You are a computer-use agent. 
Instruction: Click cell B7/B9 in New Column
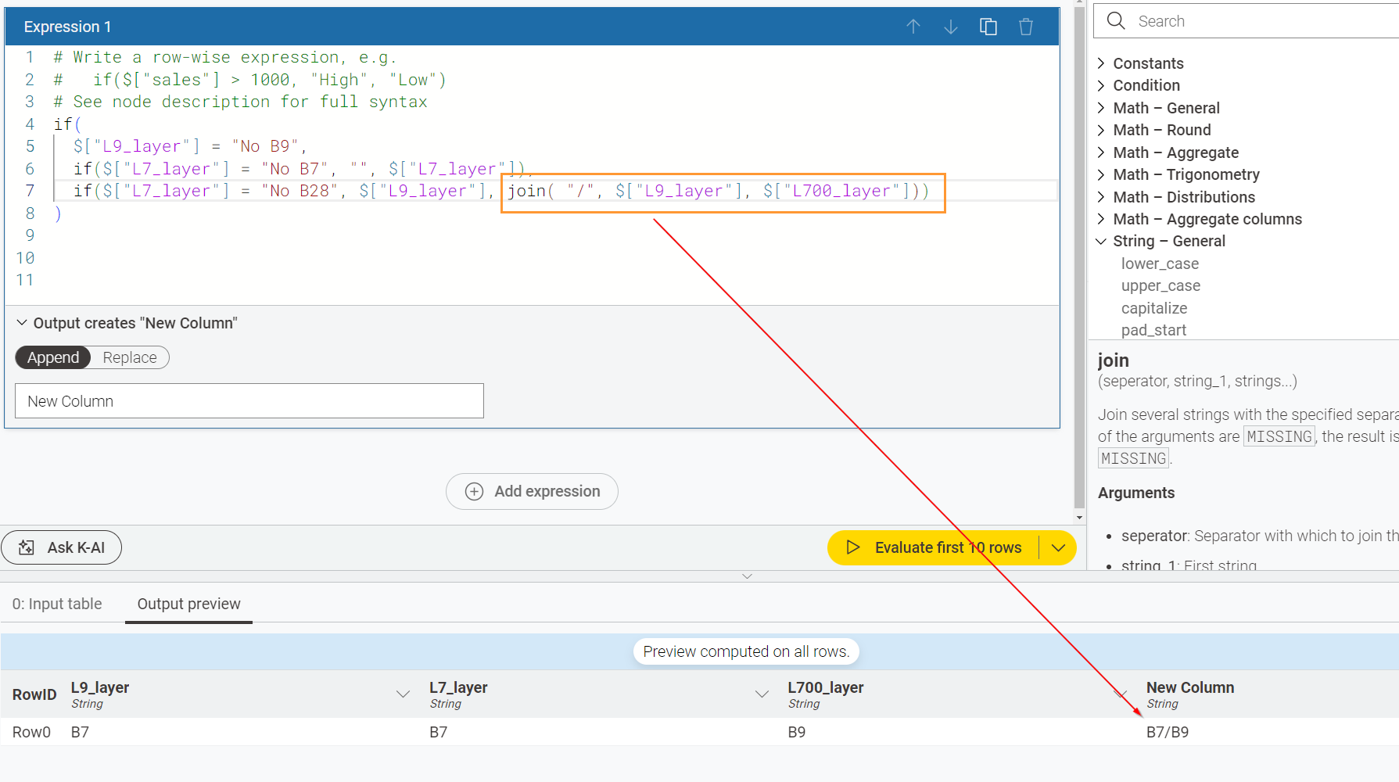tap(1168, 732)
